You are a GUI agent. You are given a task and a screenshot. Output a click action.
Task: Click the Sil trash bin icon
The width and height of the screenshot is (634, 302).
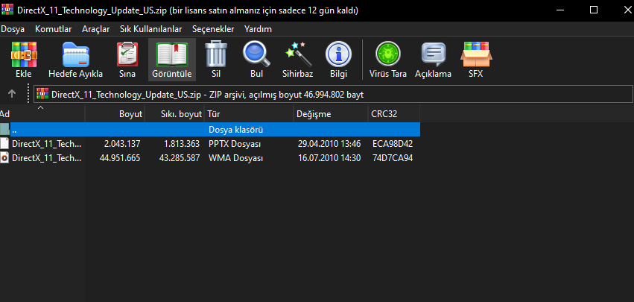pyautogui.click(x=216, y=54)
